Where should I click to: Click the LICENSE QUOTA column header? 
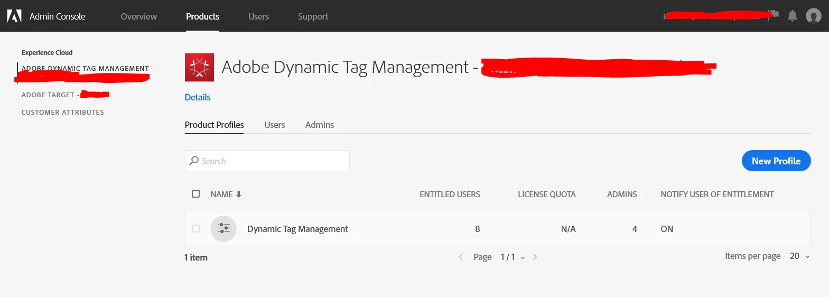(x=547, y=194)
